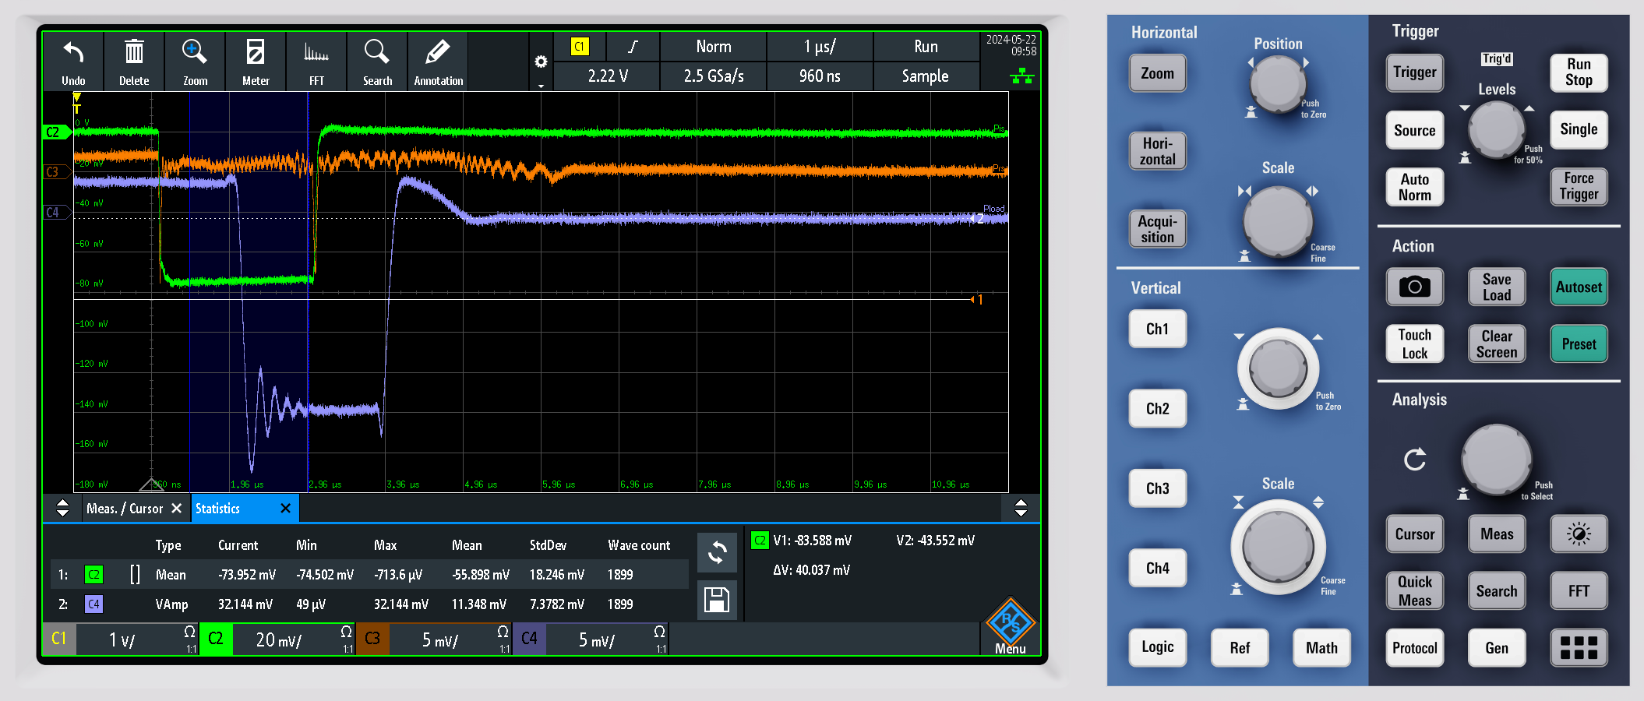The image size is (1644, 701).
Task: Switch to the Meas. / Cursor tab
Action: [125, 509]
